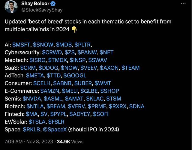The width and height of the screenshot is (192, 150).
Task: Open the @SpaceX mention link
Action: (55, 130)
